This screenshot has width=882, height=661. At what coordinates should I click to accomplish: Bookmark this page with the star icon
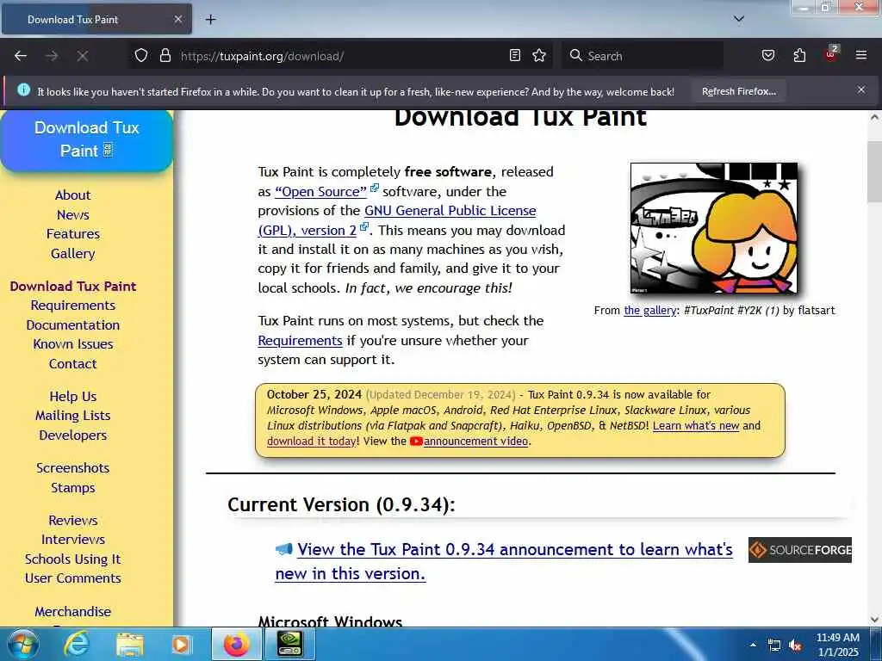pyautogui.click(x=539, y=55)
